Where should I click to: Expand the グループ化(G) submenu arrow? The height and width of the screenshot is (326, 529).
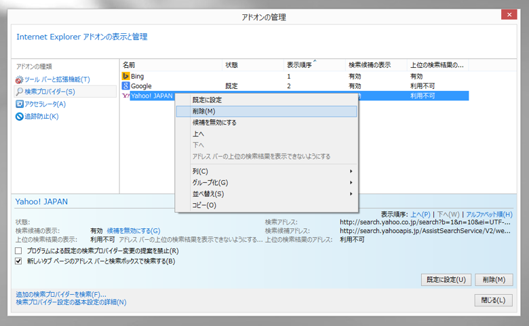351,183
